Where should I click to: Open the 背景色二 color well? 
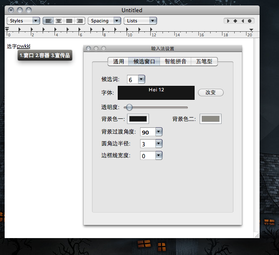[x=211, y=119]
